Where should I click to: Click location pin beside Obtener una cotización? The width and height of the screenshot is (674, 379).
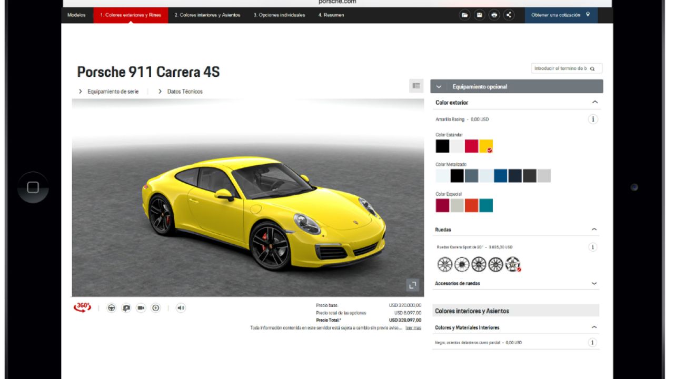pos(588,15)
